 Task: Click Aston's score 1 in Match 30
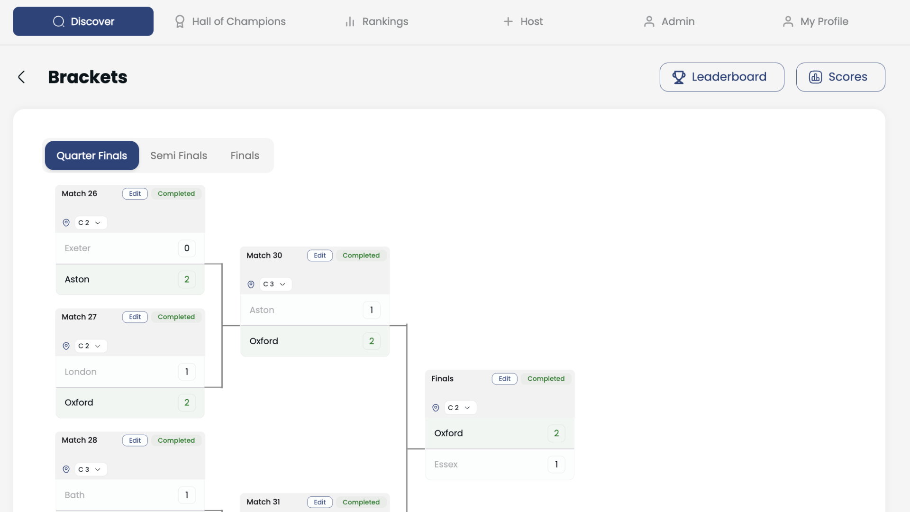pos(372,310)
